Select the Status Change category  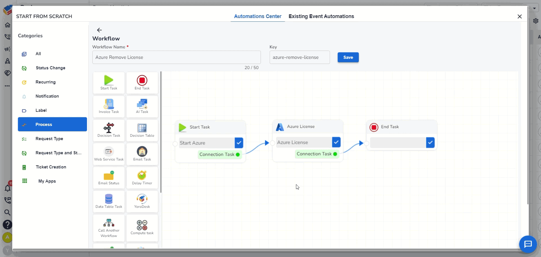[x=52, y=68]
